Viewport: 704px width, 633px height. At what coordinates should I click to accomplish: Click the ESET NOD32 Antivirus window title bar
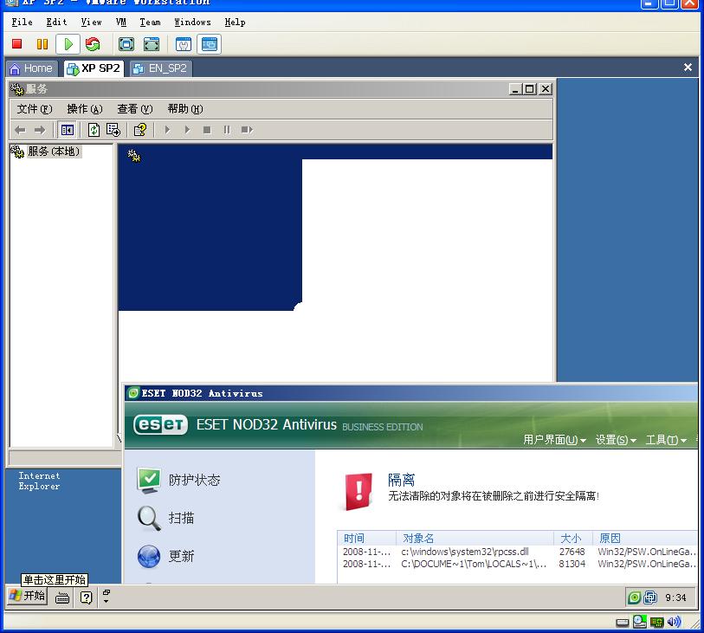(410, 393)
